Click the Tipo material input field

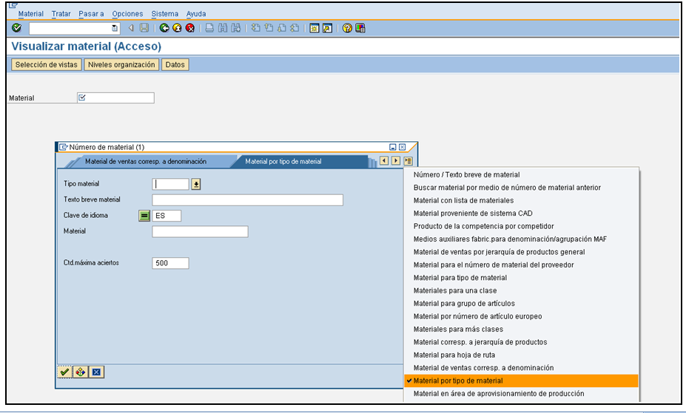(x=170, y=184)
